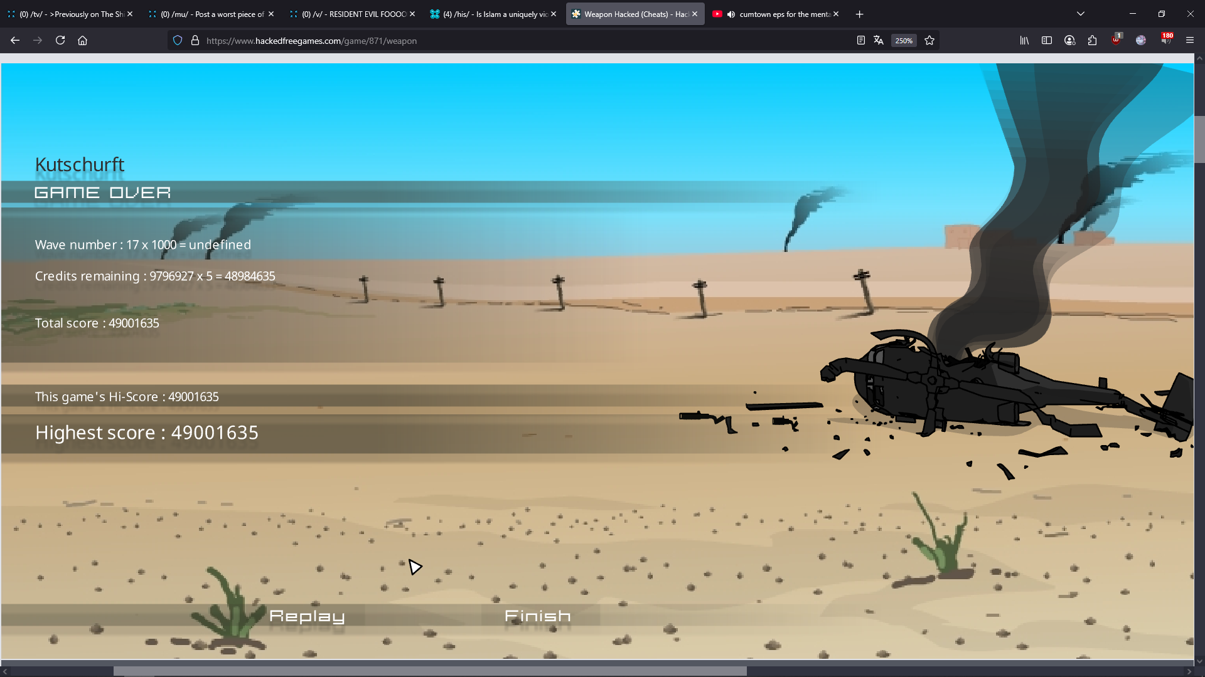Close the /his/ tab

[554, 14]
